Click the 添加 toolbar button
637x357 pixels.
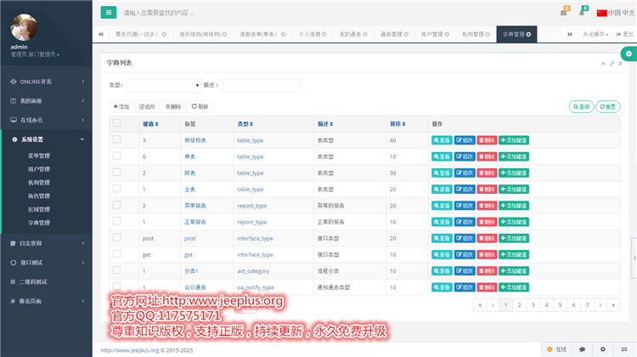pos(121,106)
